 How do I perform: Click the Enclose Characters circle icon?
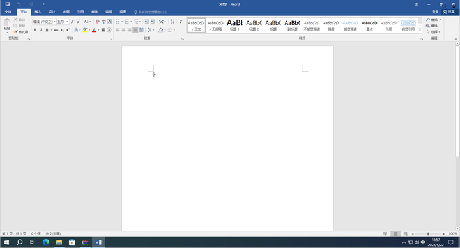coord(109,30)
